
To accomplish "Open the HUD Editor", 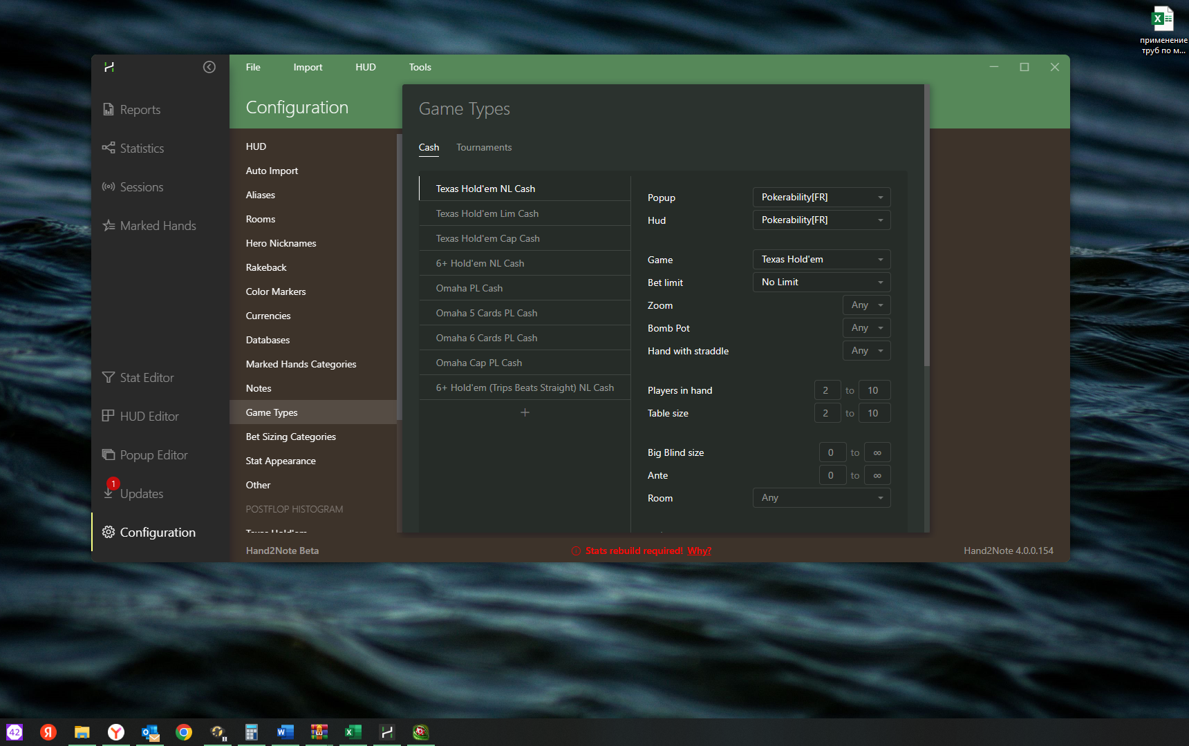I will pyautogui.click(x=140, y=417).
